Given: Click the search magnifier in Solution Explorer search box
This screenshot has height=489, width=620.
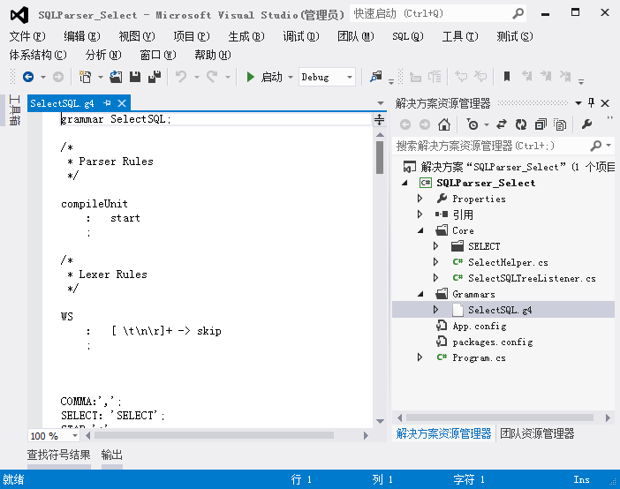Looking at the screenshot, I should [596, 146].
